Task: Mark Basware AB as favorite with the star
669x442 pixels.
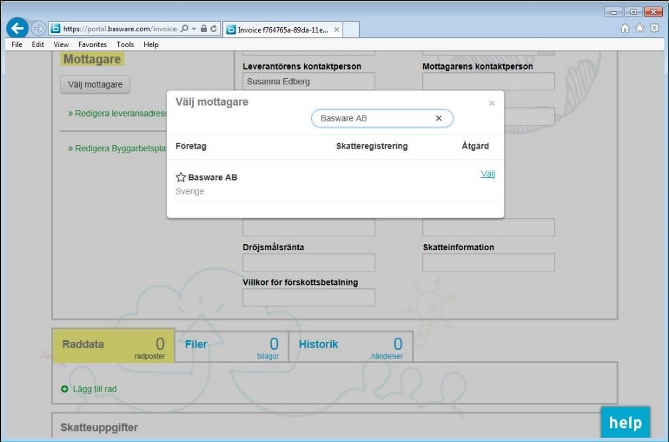Action: tap(181, 177)
